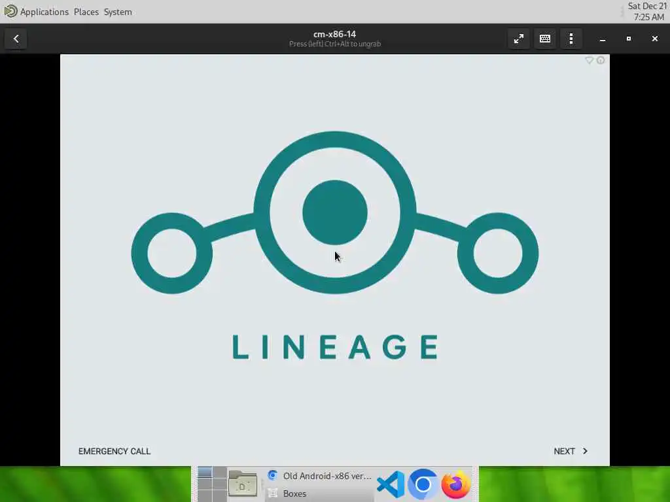Viewport: 670px width, 502px height.
Task: Click the Wi-Fi icon at VM top-right
Action: [x=590, y=61]
